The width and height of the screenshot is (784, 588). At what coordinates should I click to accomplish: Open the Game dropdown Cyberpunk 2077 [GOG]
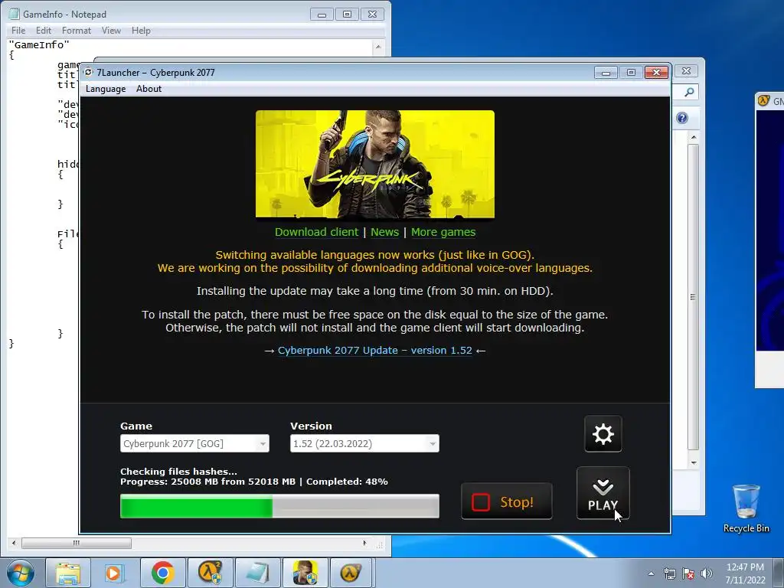click(x=194, y=443)
